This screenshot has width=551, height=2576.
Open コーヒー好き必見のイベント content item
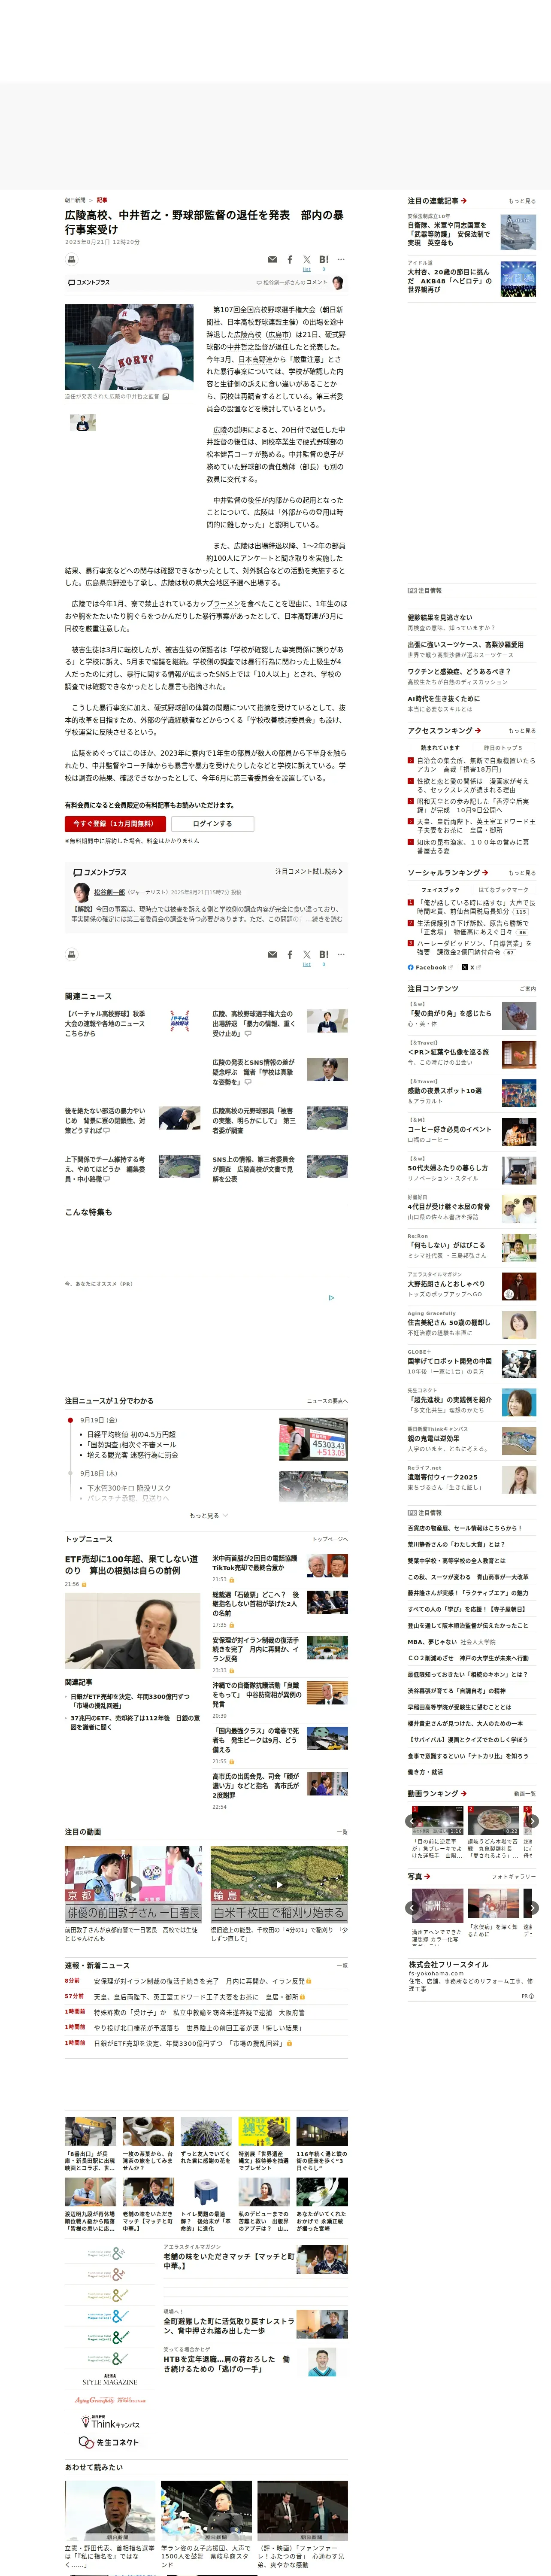pos(449,1129)
